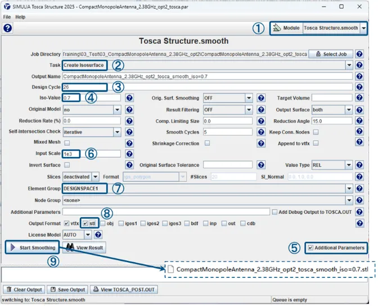
Task: Open help for Job Directory field
Action: 359,54
